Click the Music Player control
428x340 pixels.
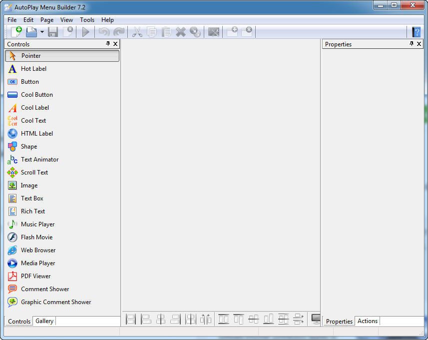click(x=37, y=224)
